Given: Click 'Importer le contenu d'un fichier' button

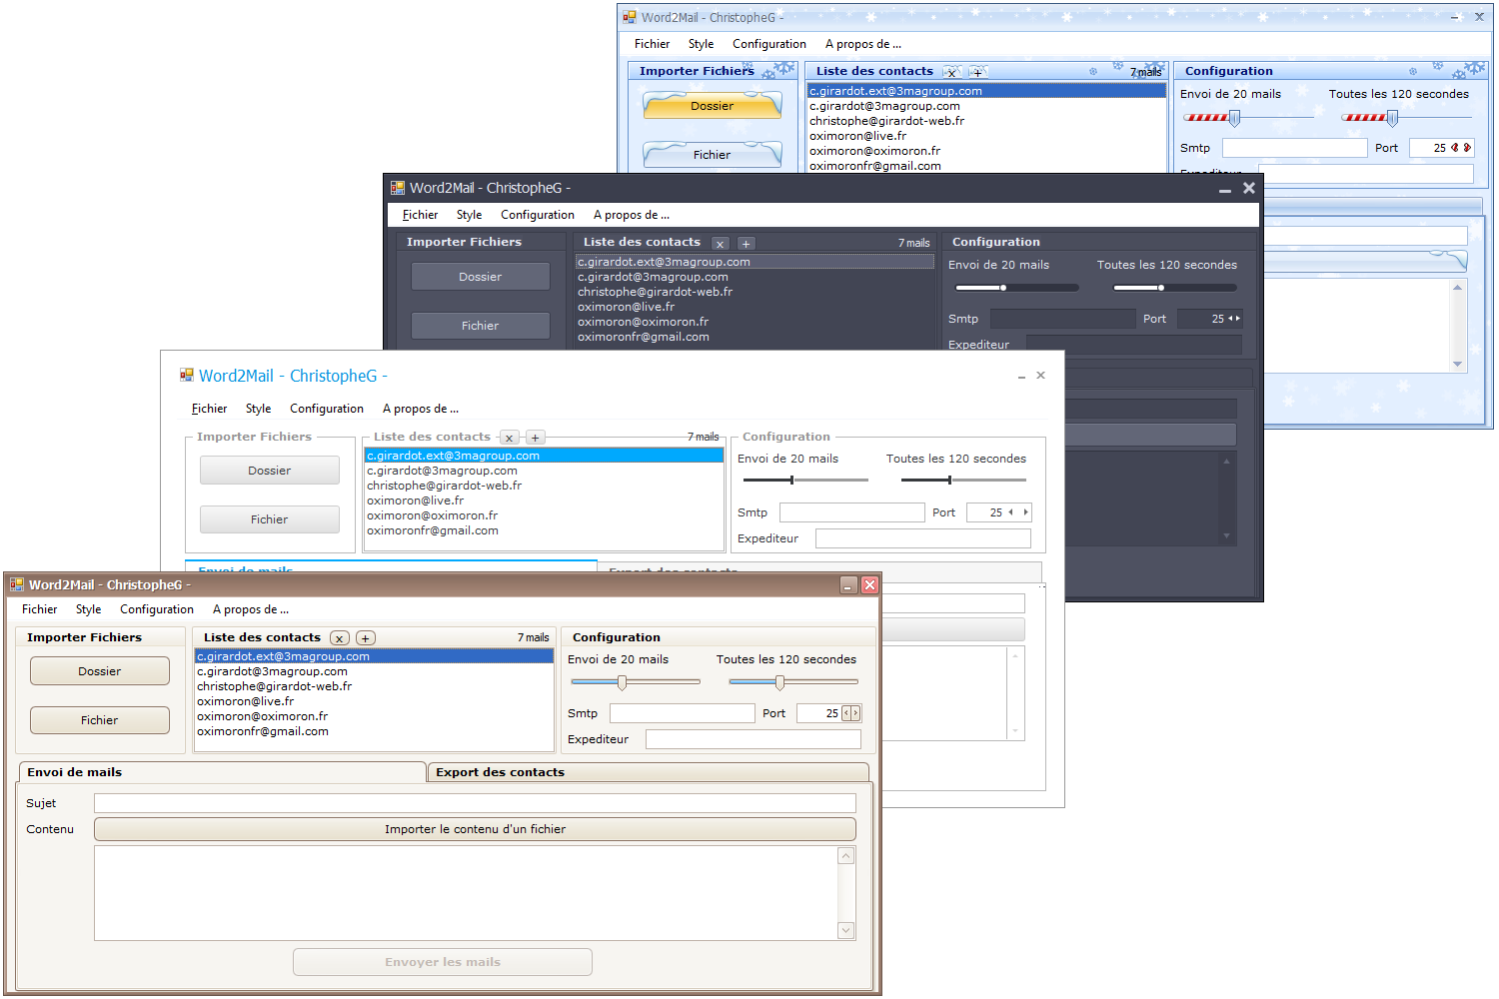Looking at the screenshot, I should tap(475, 829).
